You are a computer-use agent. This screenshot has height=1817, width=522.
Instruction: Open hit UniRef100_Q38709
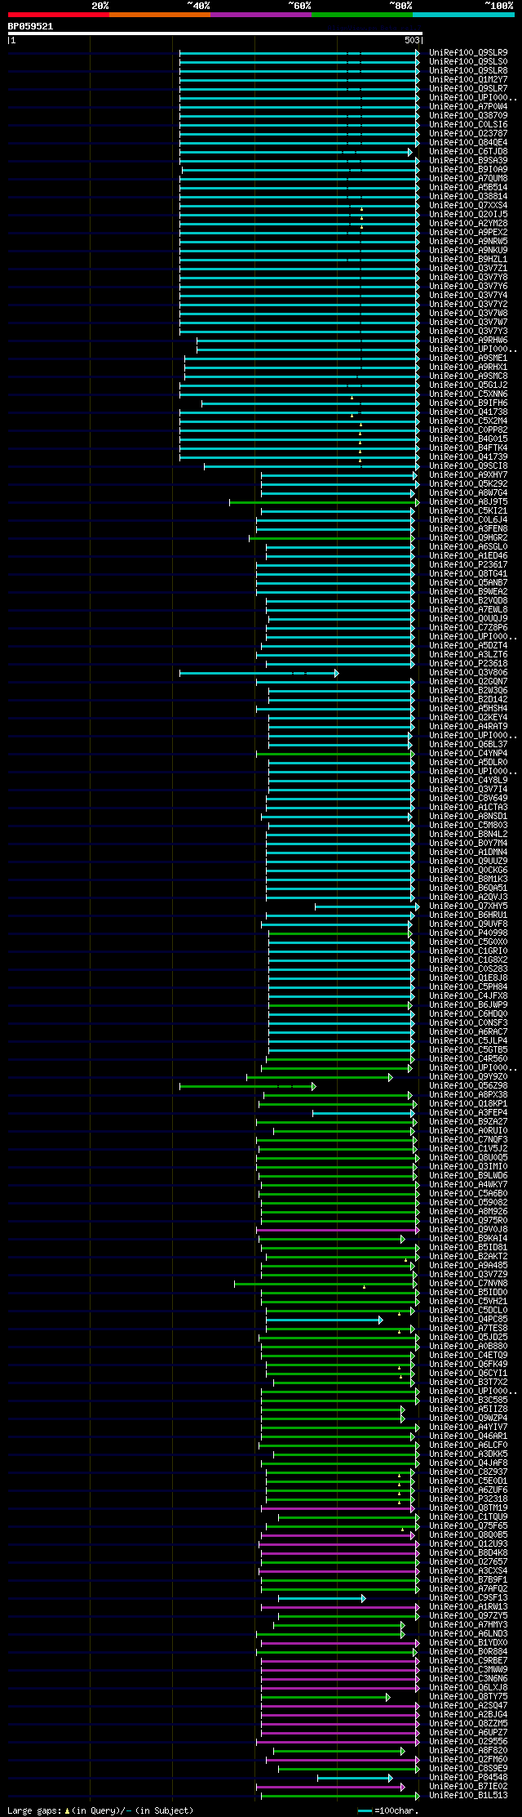pos(468,115)
